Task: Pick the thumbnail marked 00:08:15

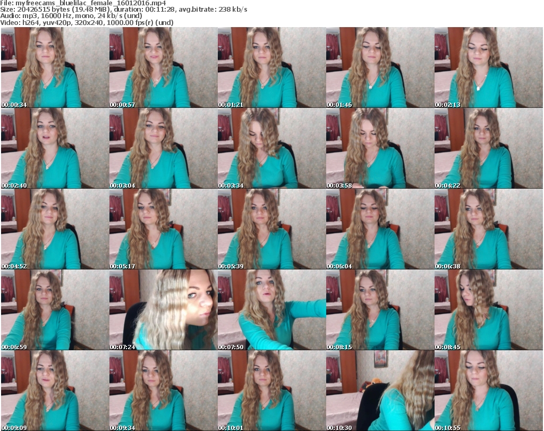Action: click(380, 310)
